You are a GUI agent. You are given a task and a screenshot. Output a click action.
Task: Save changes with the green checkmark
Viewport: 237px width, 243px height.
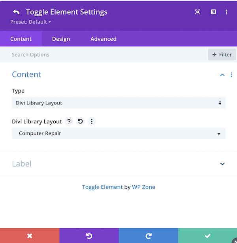point(207,236)
